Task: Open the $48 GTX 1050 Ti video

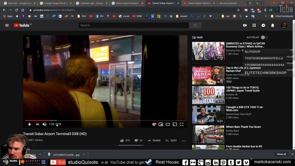Action: pyautogui.click(x=244, y=109)
